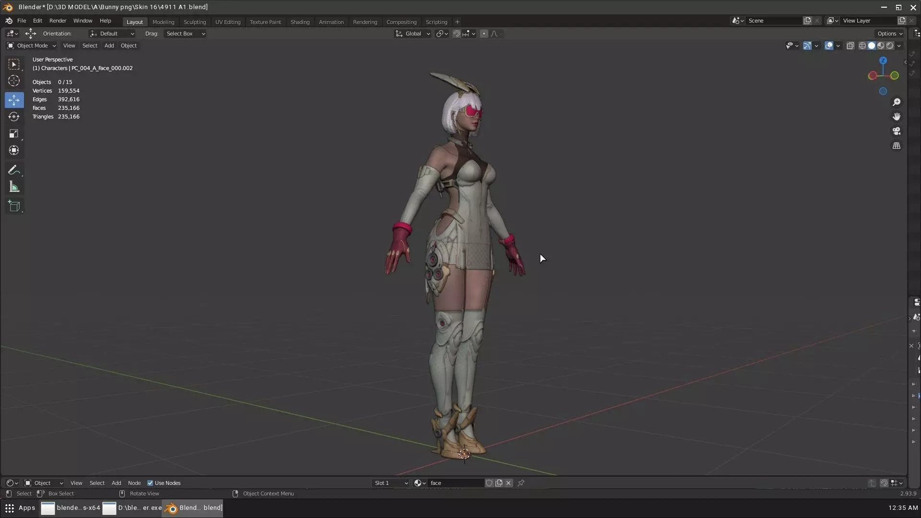Viewport: 921px width, 518px height.
Task: Switch to Material Preview shading
Action: pos(880,46)
